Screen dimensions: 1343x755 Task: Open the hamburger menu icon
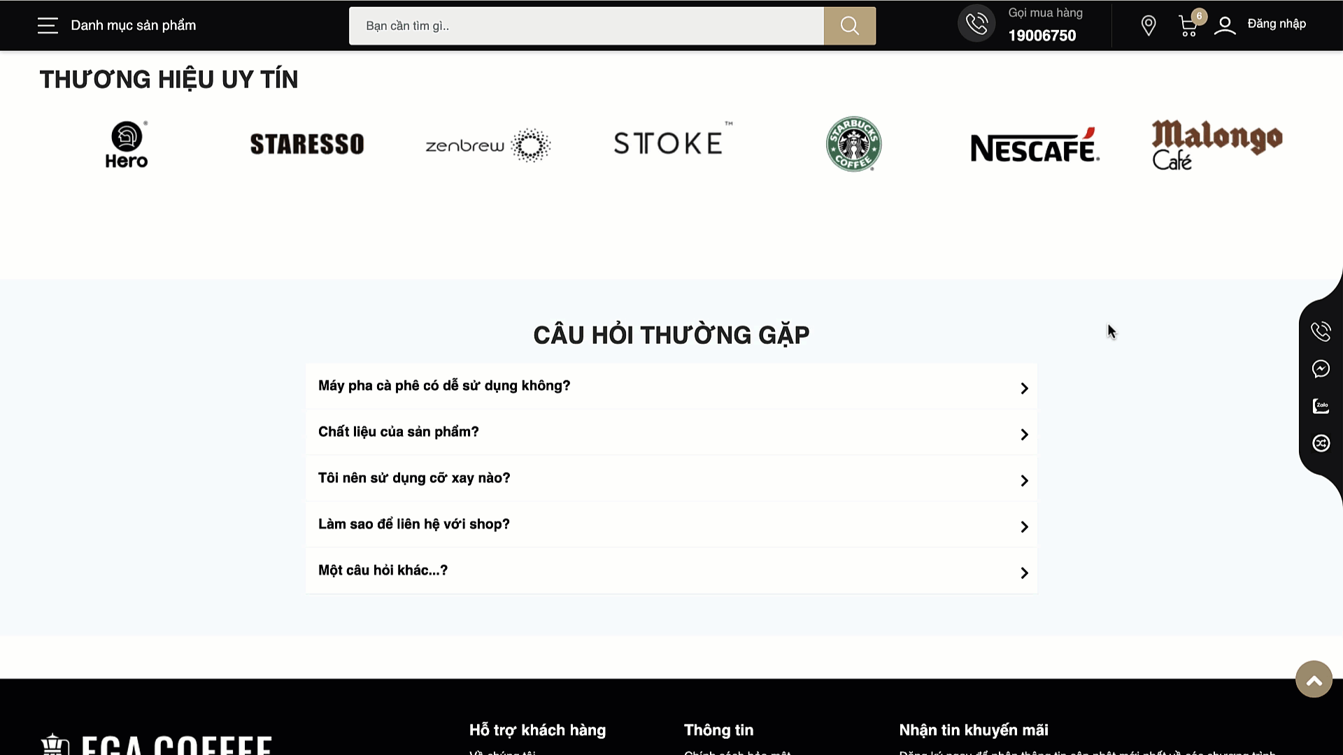coord(48,26)
